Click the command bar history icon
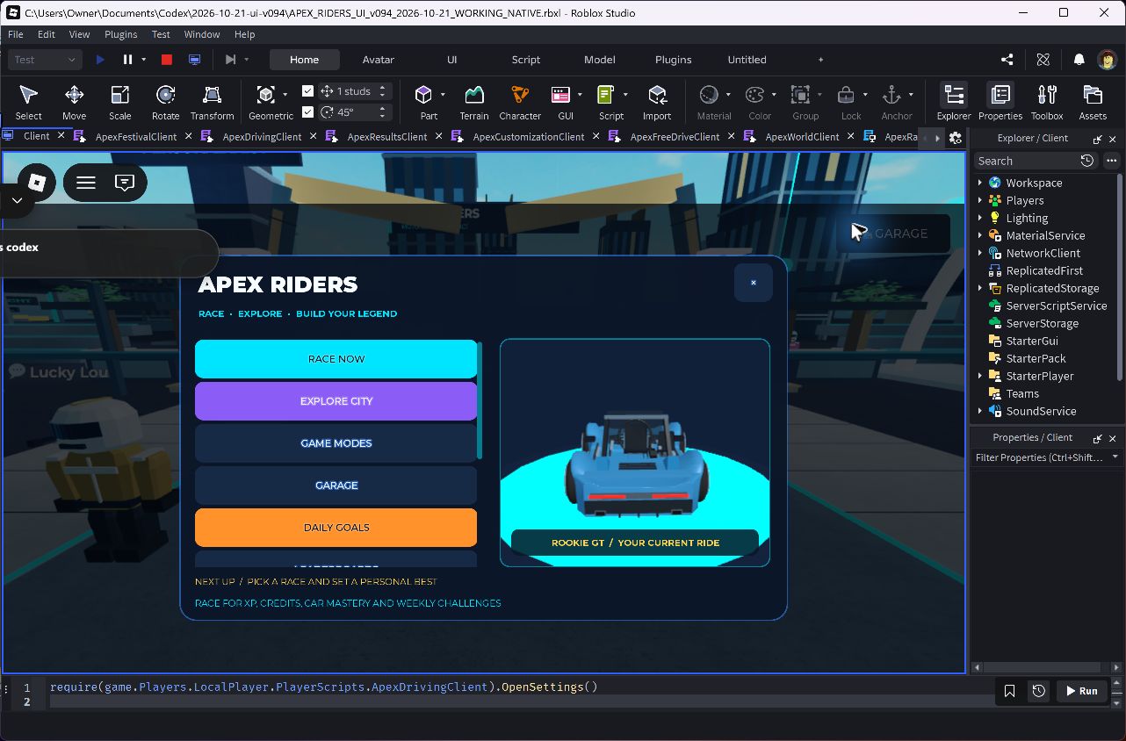 click(1038, 691)
